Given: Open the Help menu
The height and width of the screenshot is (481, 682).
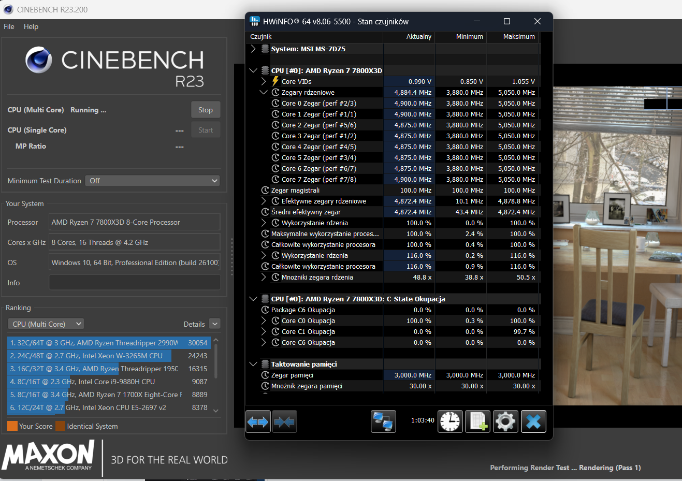Looking at the screenshot, I should coord(31,26).
